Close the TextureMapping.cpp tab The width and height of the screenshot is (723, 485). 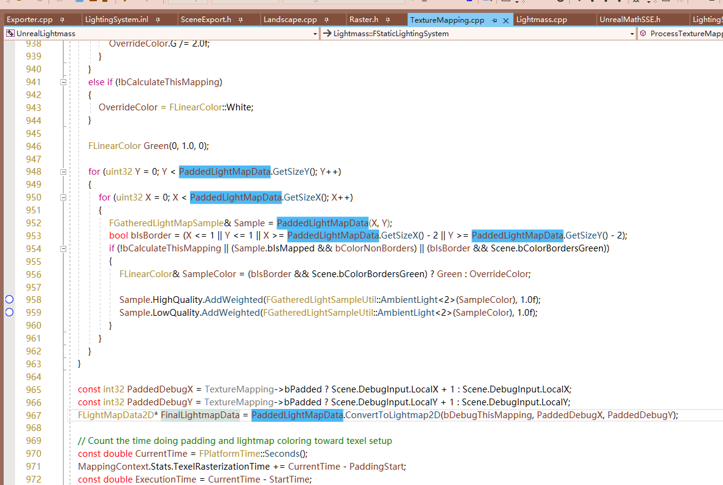506,20
